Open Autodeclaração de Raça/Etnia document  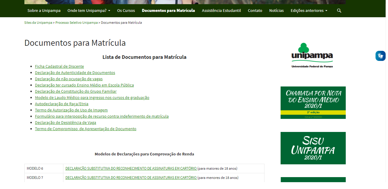pyautogui.click(x=62, y=104)
